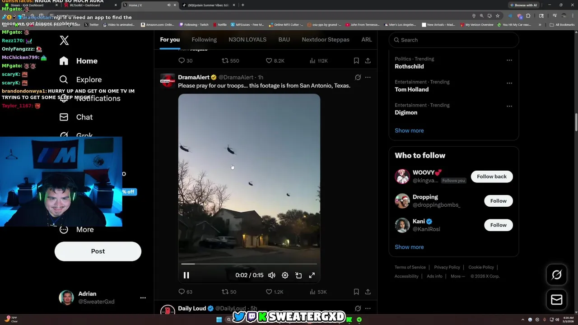578x325 pixels.
Task: Open DramaAlert's profile avatar
Action: 168,81
